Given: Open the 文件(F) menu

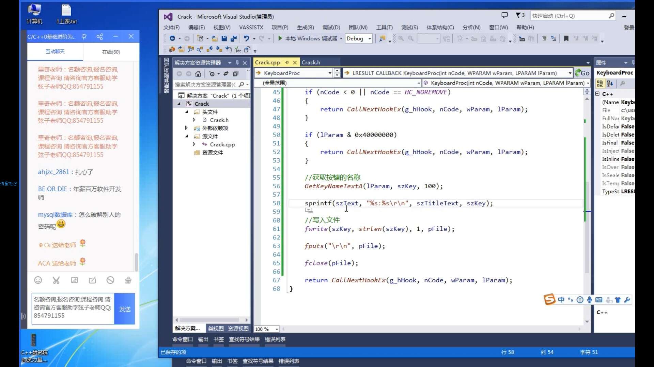Looking at the screenshot, I should click(x=171, y=28).
